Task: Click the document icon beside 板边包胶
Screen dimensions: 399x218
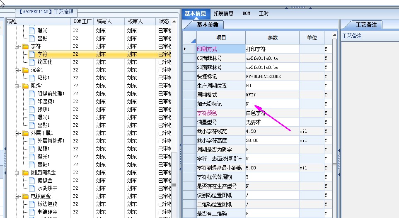Action: tap(32, 204)
